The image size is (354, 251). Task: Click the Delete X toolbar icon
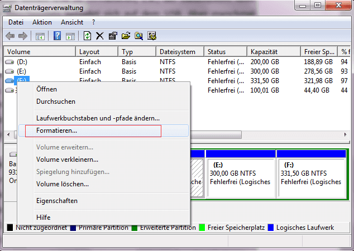point(99,36)
